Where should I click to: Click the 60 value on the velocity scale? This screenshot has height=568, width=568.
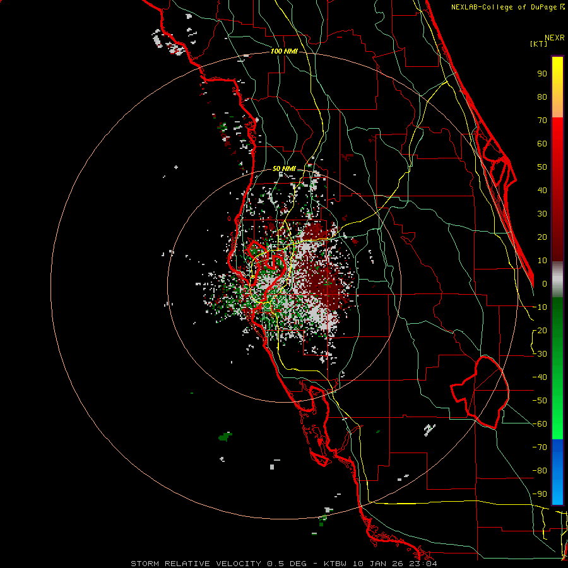click(542, 144)
